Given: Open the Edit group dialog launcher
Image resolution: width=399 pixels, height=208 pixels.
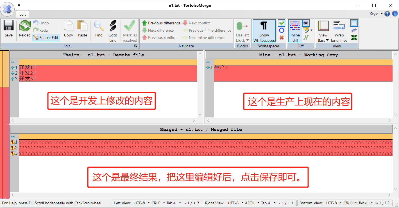Looking at the screenshot, I should [135, 46].
